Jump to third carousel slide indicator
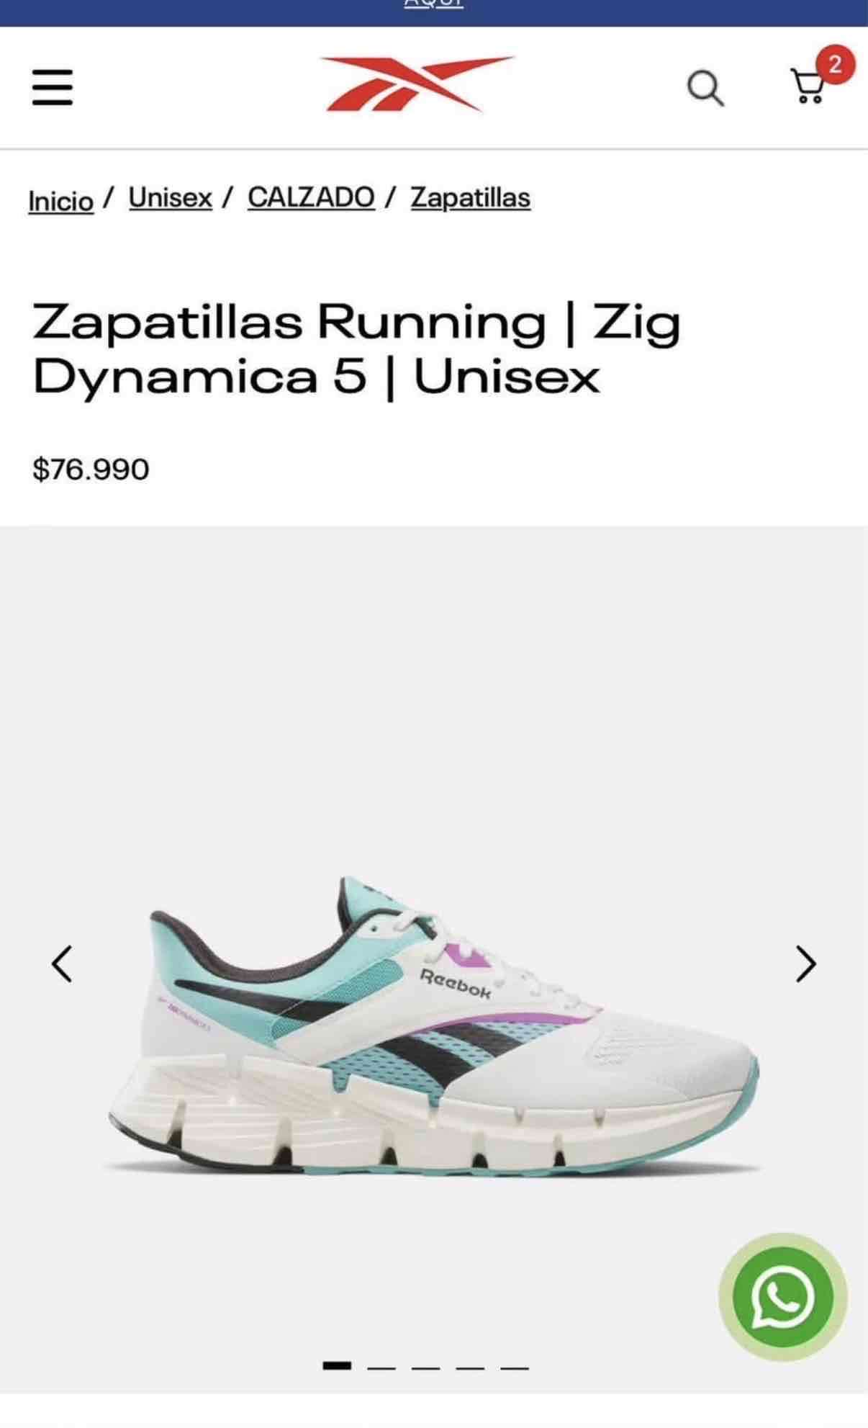Image resolution: width=868 pixels, height=1428 pixels. tap(426, 1367)
